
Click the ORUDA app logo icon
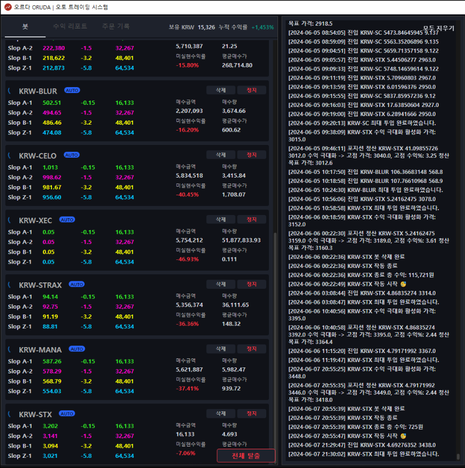click(8, 7)
